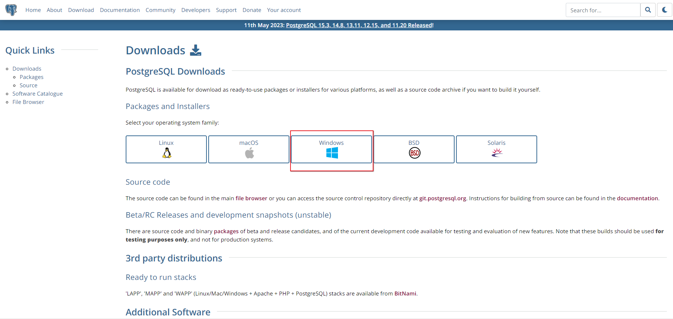Click the Source code heading
This screenshot has height=319, width=673.
click(148, 182)
